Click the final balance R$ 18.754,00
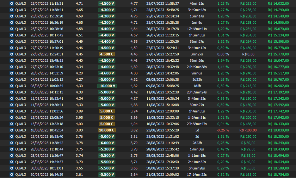This screenshot has width=296, height=178. [278, 175]
